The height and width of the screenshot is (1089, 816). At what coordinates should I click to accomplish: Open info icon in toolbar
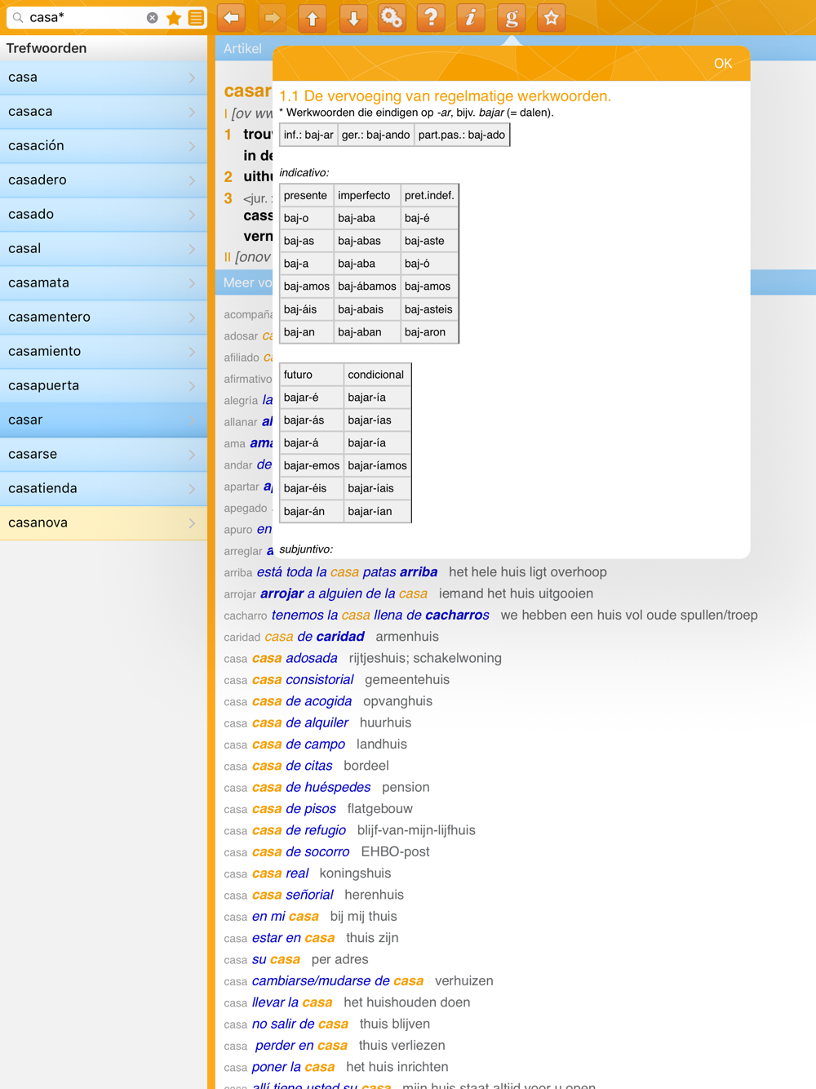[471, 17]
